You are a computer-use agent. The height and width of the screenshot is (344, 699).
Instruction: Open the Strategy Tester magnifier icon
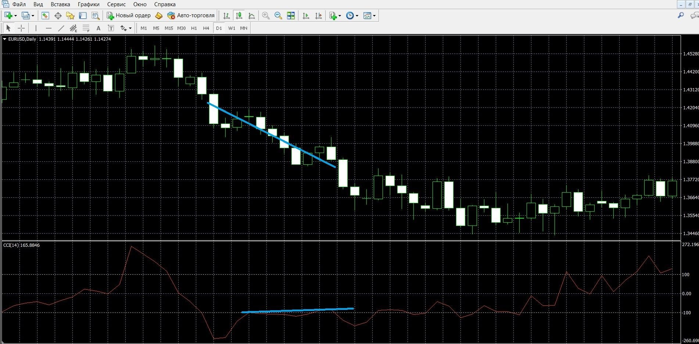(x=96, y=15)
